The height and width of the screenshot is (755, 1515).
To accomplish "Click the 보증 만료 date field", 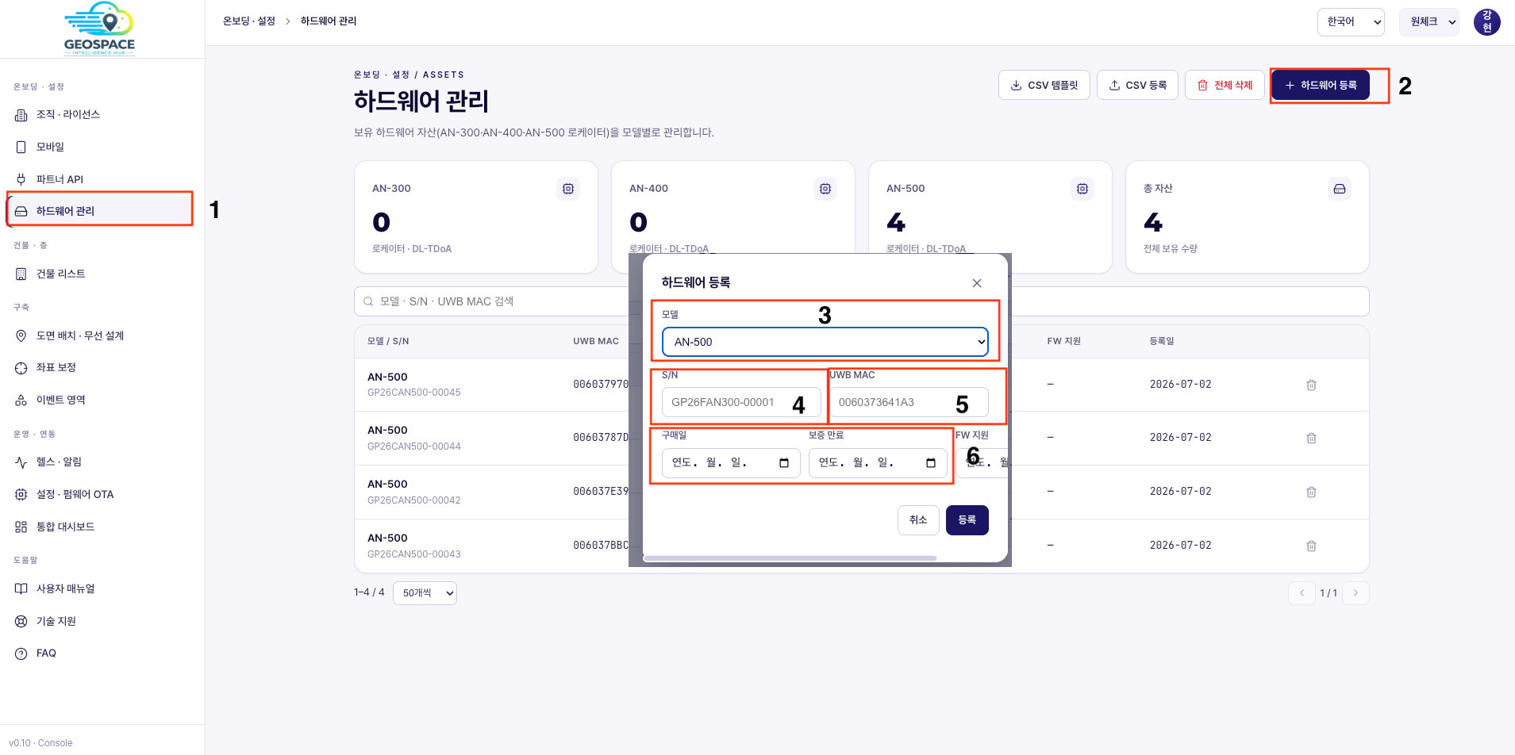I will [879, 463].
